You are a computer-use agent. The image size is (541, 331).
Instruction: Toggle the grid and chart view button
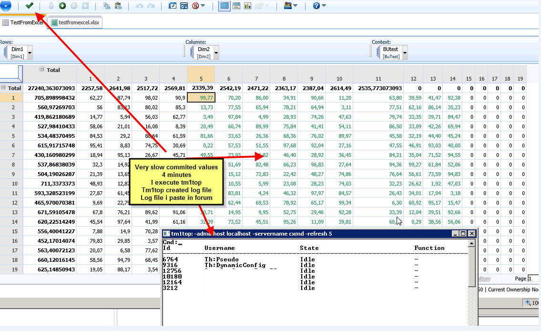(x=236, y=6)
